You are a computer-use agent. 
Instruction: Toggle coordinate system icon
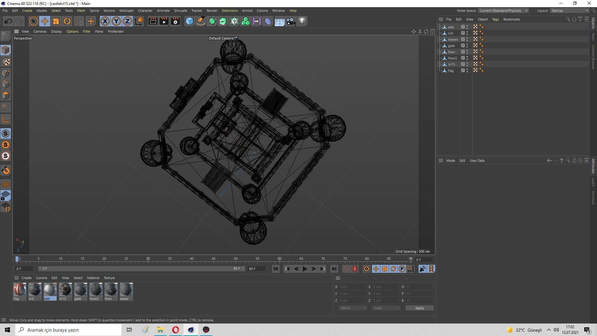point(139,21)
